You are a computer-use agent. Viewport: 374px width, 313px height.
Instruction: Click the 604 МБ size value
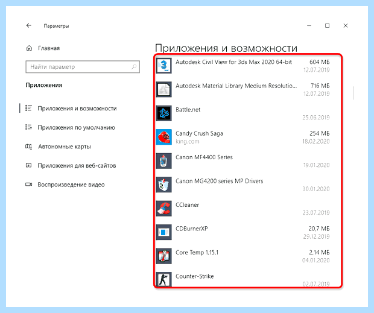[319, 62]
